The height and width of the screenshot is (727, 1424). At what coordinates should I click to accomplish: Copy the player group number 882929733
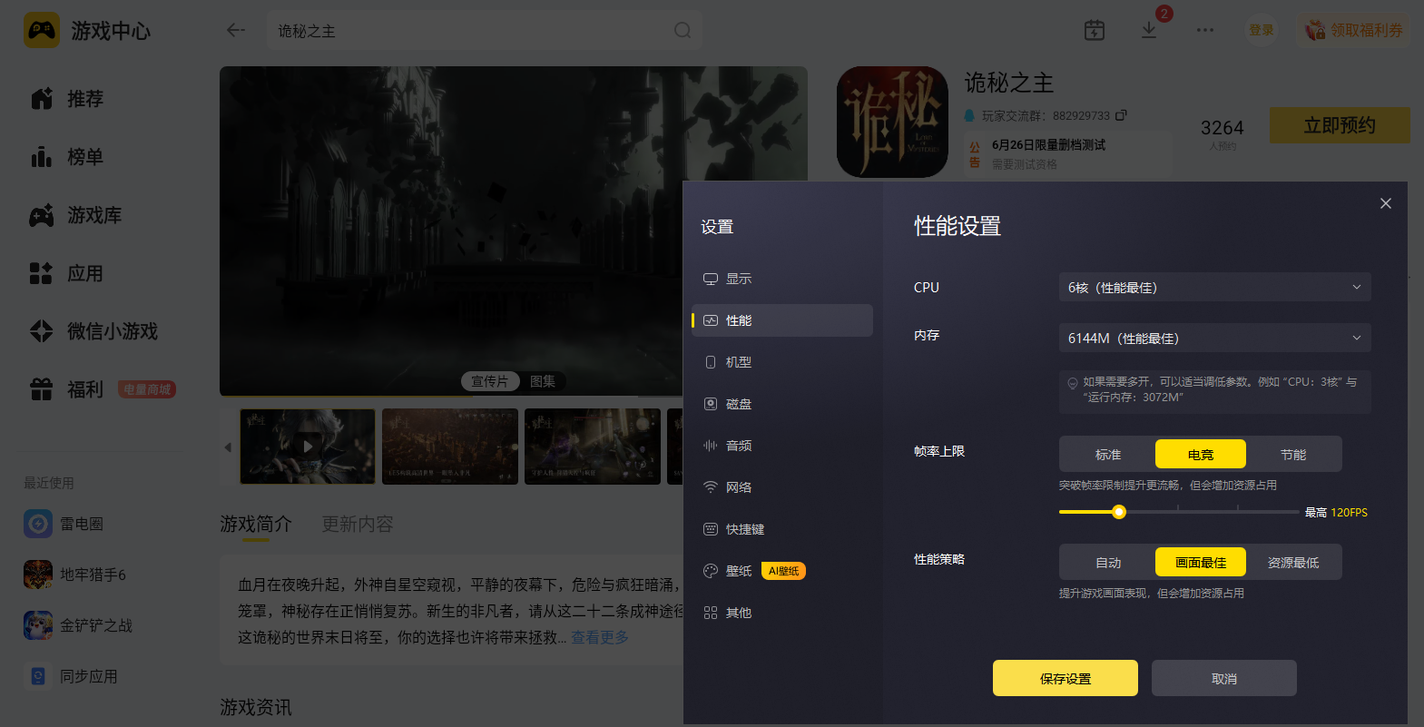[1121, 115]
